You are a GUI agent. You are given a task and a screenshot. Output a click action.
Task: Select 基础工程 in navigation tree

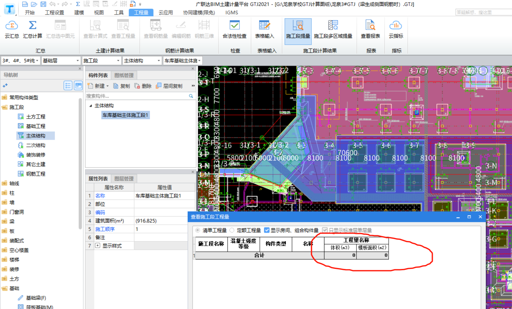pos(36,126)
